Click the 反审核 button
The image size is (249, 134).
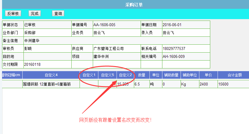point(13,14)
